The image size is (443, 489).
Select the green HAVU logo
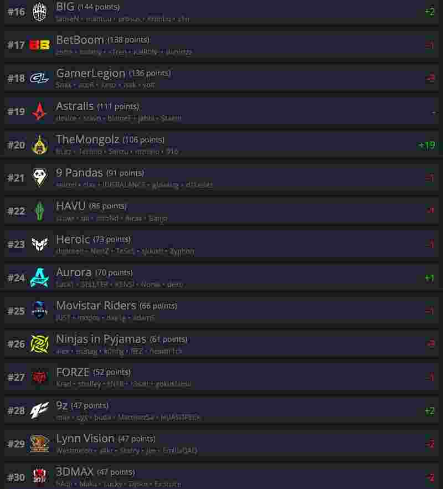coord(39,211)
